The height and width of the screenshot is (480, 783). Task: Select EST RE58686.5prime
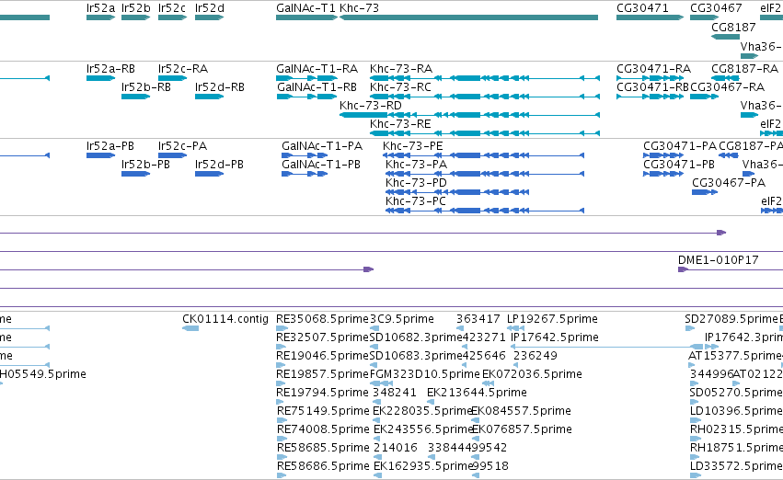(x=323, y=467)
